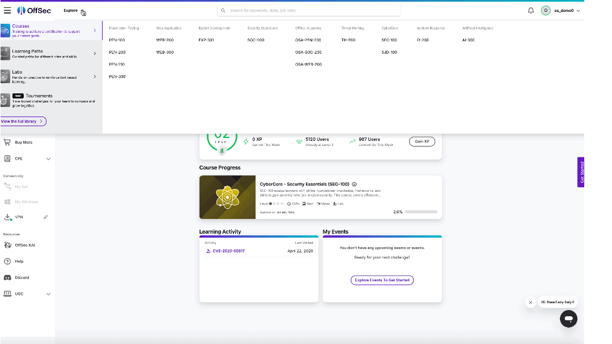Click the Discord icon
This screenshot has height=344, width=612.
point(7,277)
